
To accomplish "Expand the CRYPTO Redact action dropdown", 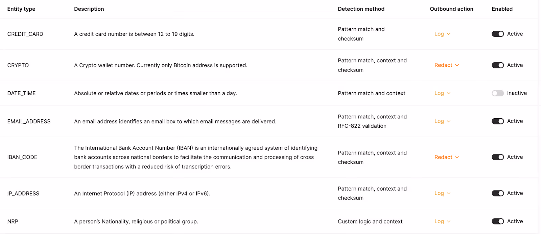I will click(447, 65).
